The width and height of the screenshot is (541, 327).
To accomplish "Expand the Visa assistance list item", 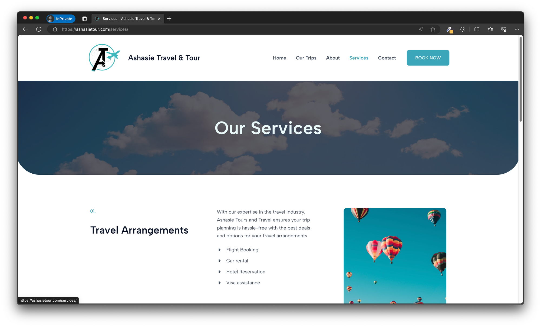I will (x=219, y=283).
